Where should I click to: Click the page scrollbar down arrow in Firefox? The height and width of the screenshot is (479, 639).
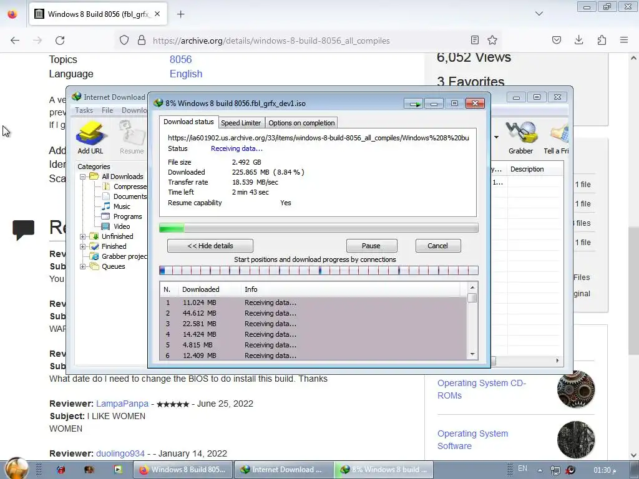click(634, 455)
